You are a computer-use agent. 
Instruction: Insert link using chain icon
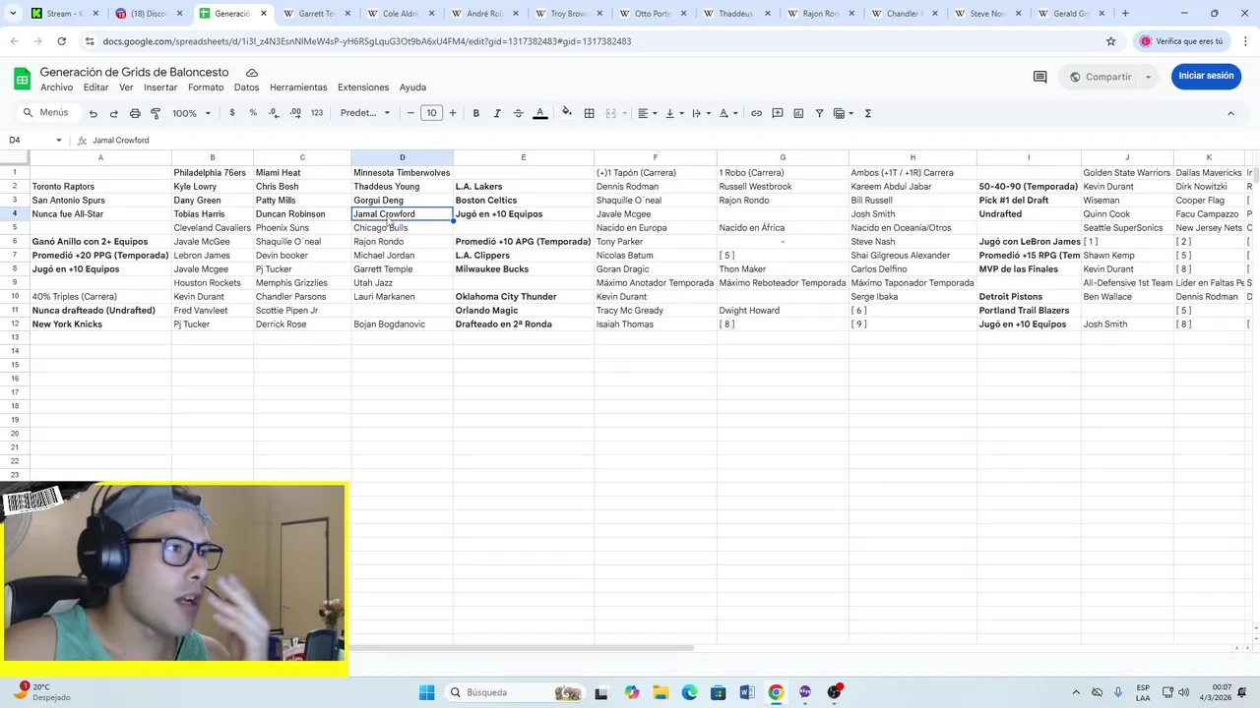coord(756,113)
